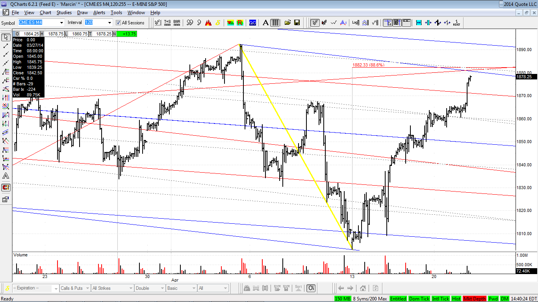Image resolution: width=538 pixels, height=302 pixels.
Task: Select the text annotation A tool in toolbar
Action: (265, 23)
